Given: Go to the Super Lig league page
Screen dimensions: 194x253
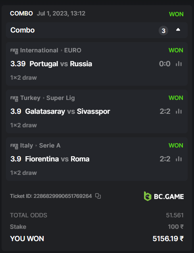Looking at the screenshot, I should pos(61,98).
